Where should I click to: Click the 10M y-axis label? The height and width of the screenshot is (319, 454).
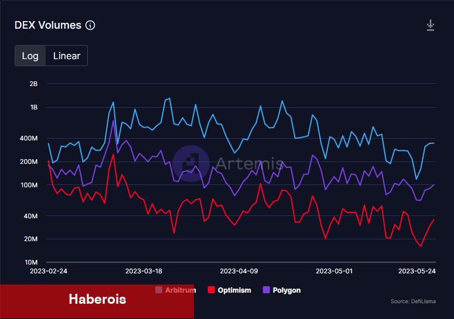pyautogui.click(x=31, y=262)
